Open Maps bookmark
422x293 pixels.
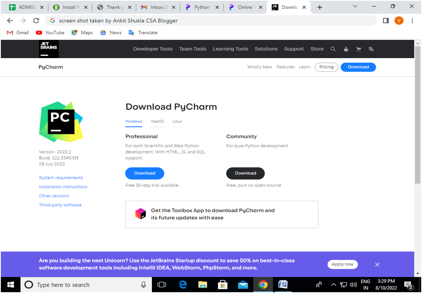pos(82,33)
